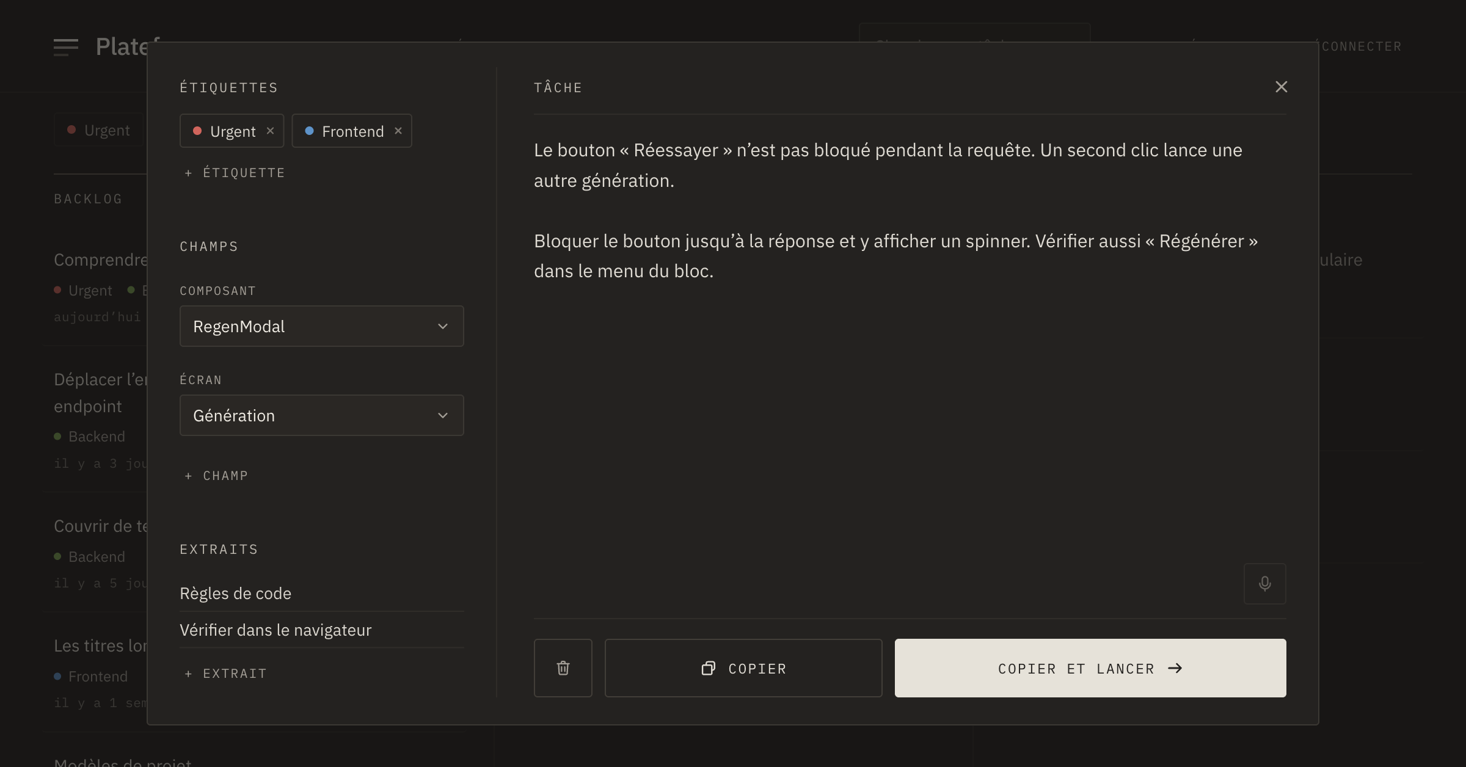This screenshot has width=1466, height=767.
Task: Open the hamburger menu in the header
Action: coord(66,47)
